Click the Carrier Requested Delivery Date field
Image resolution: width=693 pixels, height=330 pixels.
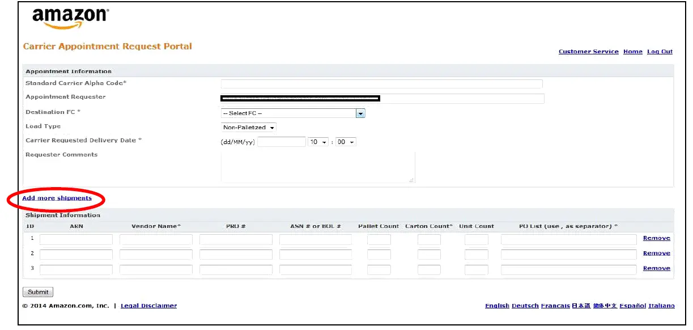tap(281, 142)
